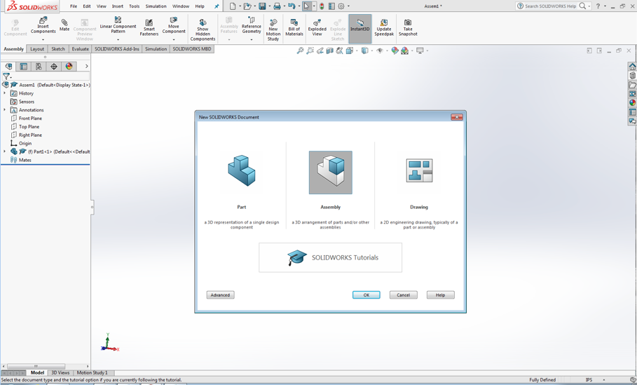Open the Tools menu
The width and height of the screenshot is (637, 385).
pyautogui.click(x=134, y=6)
